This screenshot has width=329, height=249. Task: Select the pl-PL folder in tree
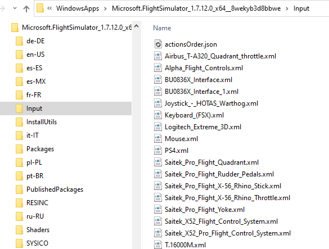(x=29, y=162)
